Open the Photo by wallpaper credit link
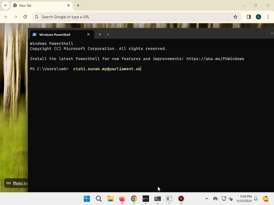The image size is (274, 205). pos(20,183)
